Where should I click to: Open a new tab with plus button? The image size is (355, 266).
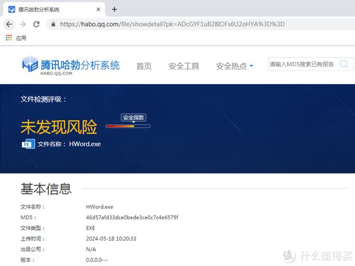[115, 9]
